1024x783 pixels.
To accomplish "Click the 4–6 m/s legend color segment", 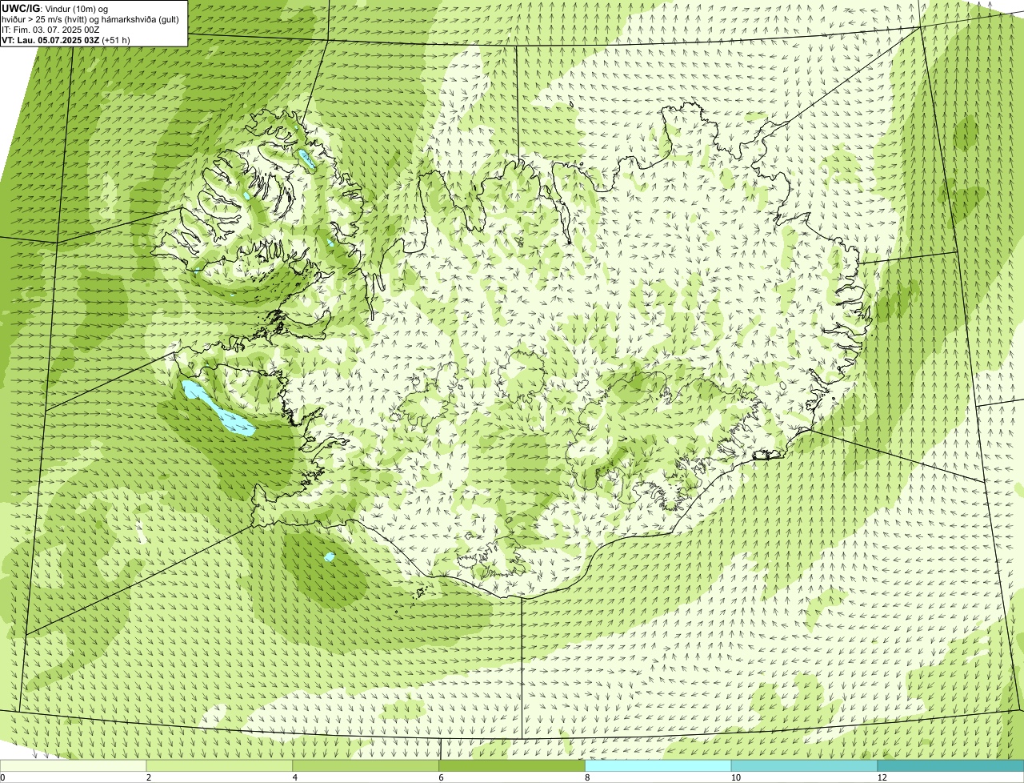I will pyautogui.click(x=366, y=765).
